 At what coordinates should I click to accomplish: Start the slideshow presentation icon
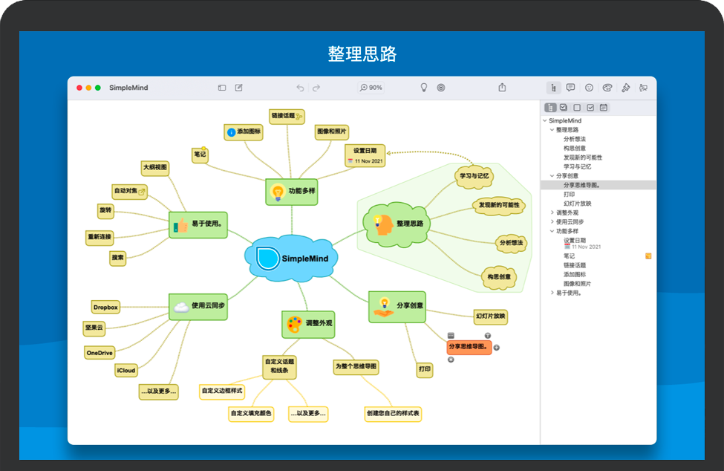[643, 88]
